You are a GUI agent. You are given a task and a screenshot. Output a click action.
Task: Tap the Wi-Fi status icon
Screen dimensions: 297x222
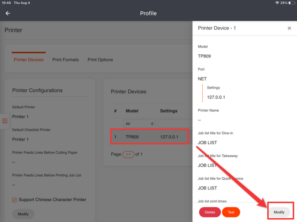pyautogui.click(x=277, y=3)
